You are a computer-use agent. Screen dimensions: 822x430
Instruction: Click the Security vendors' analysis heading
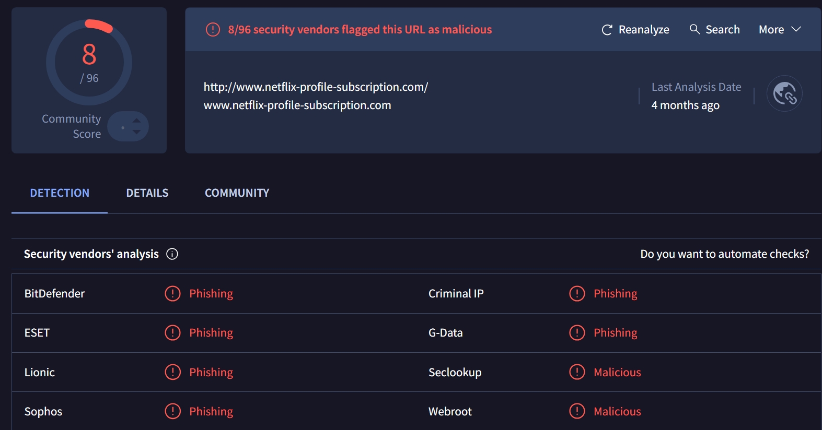click(91, 254)
